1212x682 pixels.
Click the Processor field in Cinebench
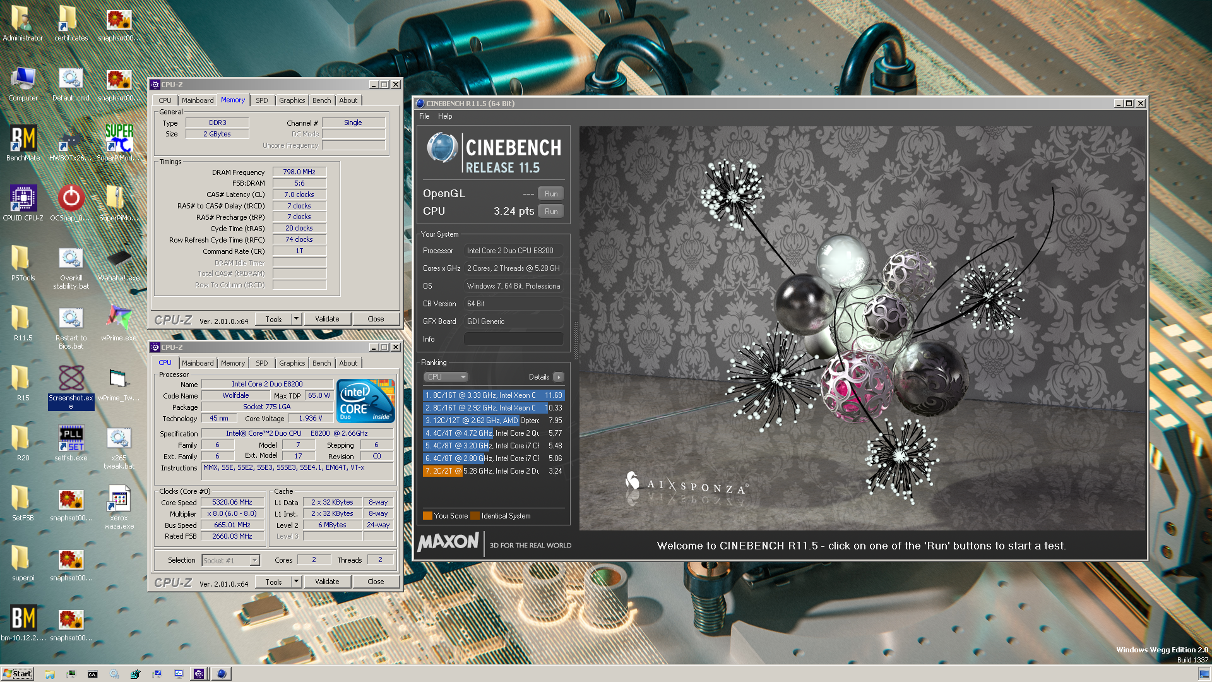(514, 251)
